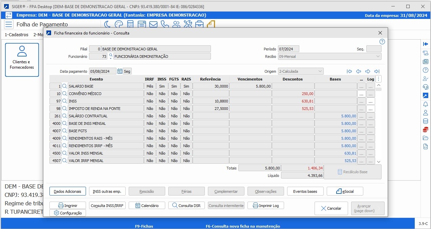
Task: Expand the Origem dropdown
Action: click(x=320, y=71)
